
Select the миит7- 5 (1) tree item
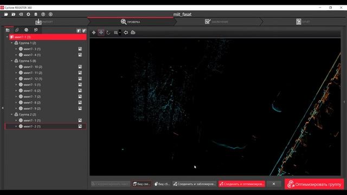[x=32, y=84]
